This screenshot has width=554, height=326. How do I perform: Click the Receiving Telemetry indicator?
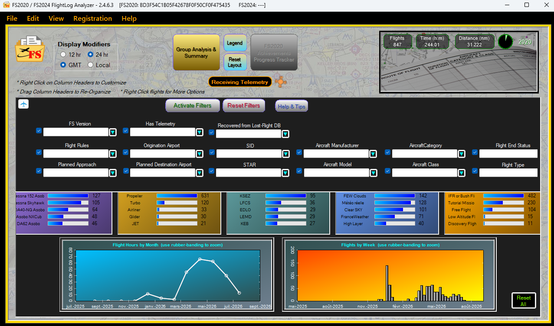(x=240, y=82)
